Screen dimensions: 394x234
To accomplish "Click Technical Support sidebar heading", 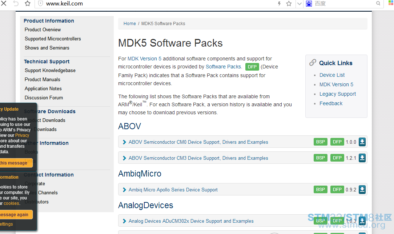I will point(47,62).
